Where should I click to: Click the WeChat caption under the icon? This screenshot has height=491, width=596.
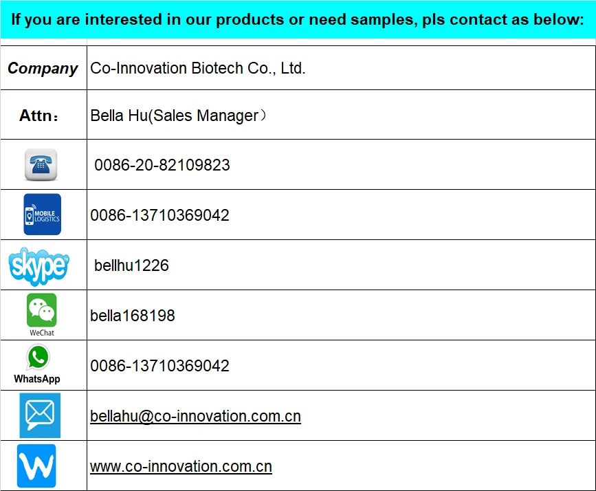(x=42, y=333)
